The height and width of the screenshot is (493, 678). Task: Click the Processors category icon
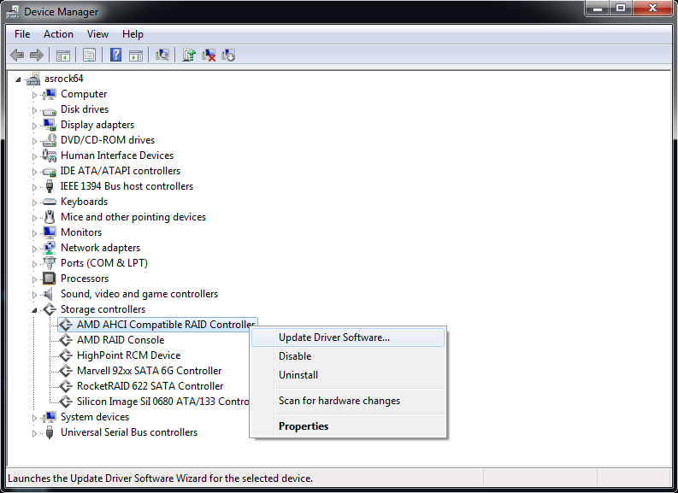click(50, 279)
